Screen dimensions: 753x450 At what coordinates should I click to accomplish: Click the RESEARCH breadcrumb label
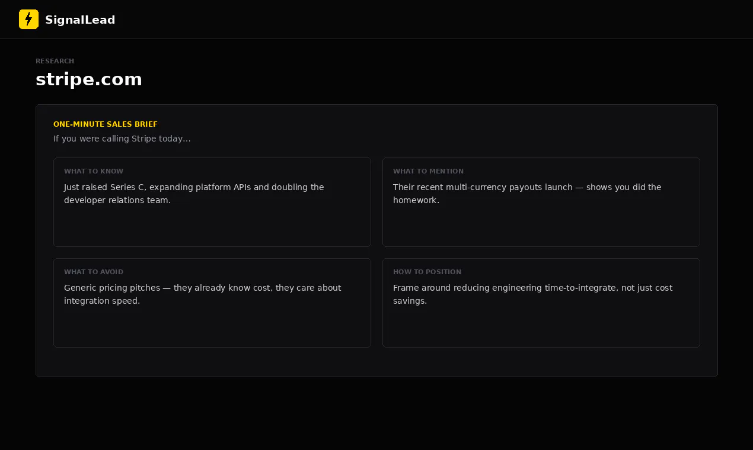(55, 61)
